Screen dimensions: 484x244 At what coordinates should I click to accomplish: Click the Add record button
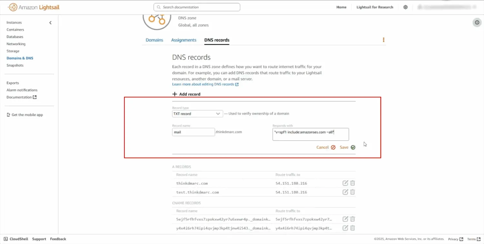coord(187,94)
